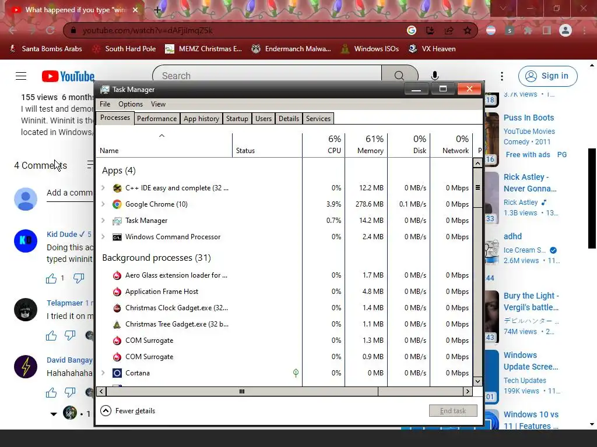Image resolution: width=597 pixels, height=447 pixels.
Task: Like Kid Dude's comment
Action: pyautogui.click(x=51, y=278)
